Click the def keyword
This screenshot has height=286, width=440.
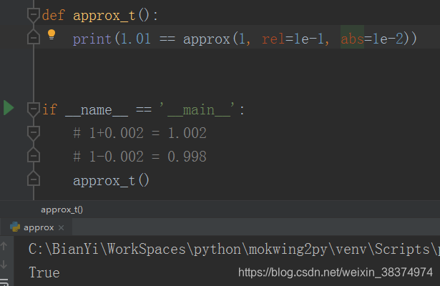[54, 15]
